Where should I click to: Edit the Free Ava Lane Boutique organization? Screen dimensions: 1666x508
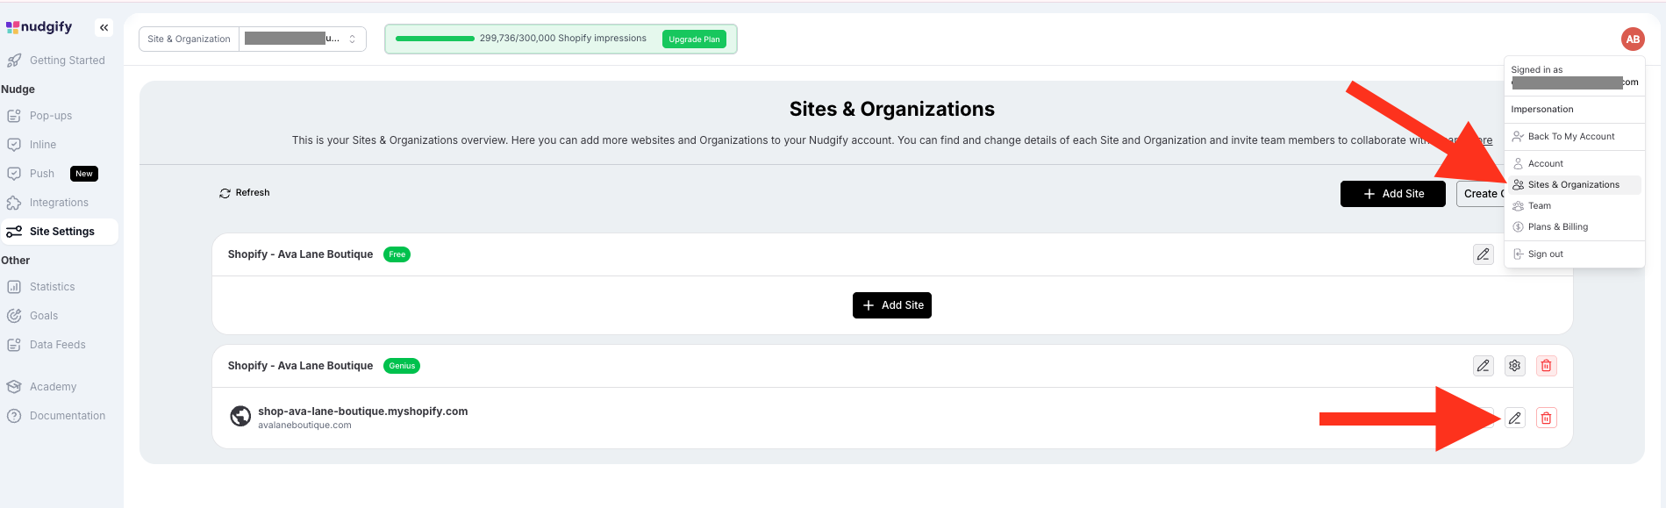coord(1484,254)
